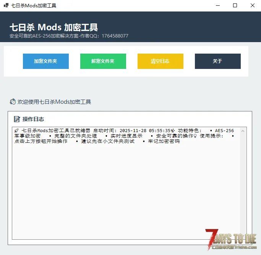Maximize the encryption tool window
Screen dimensions: 261x255
[x=235, y=5]
